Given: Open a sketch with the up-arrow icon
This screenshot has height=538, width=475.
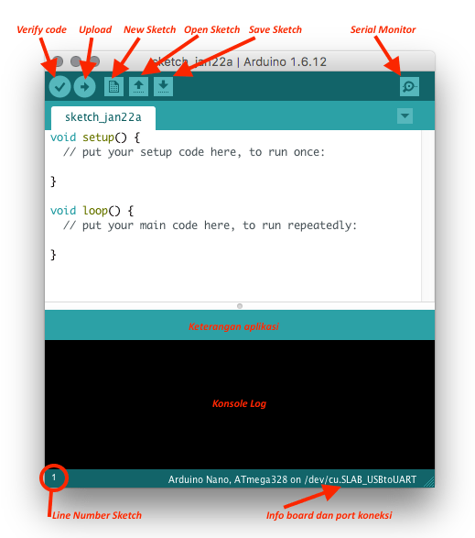Looking at the screenshot, I should (138, 86).
